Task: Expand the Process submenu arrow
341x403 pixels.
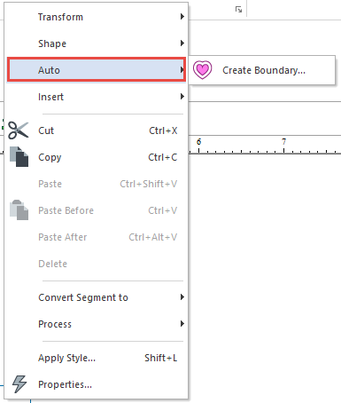Action: 182,324
